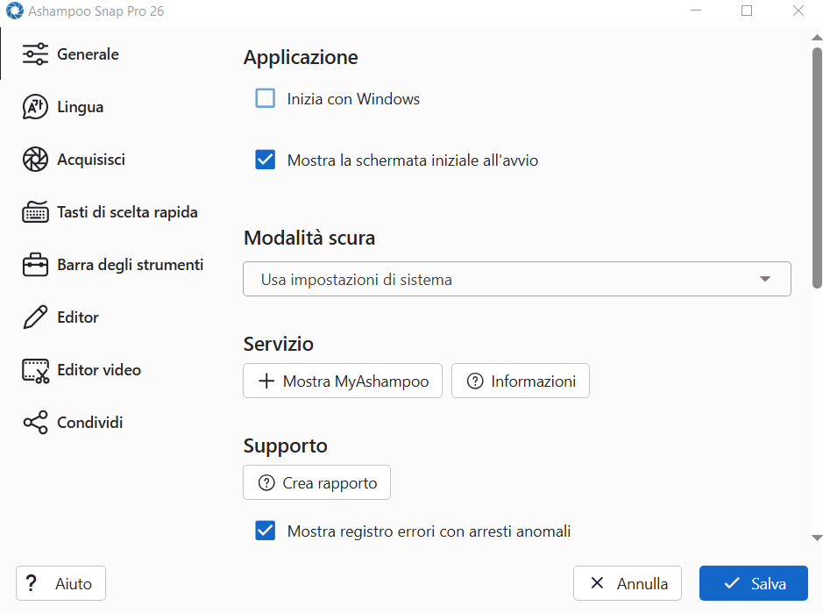Click the scrollbar down arrow
The width and height of the screenshot is (823, 613).
point(817,538)
